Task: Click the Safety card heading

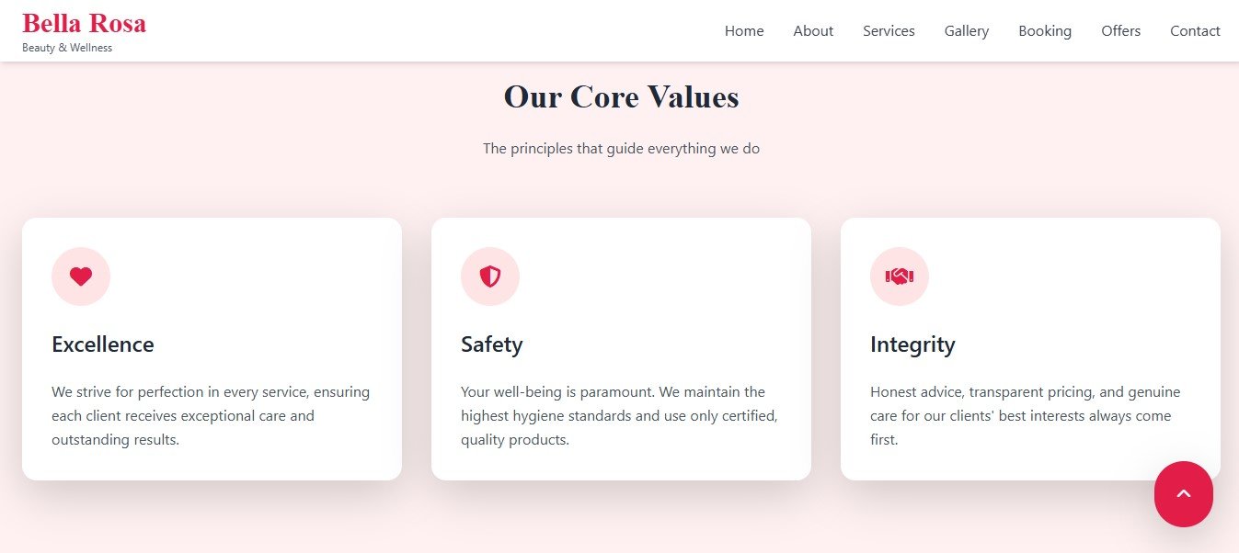Action: click(x=491, y=344)
